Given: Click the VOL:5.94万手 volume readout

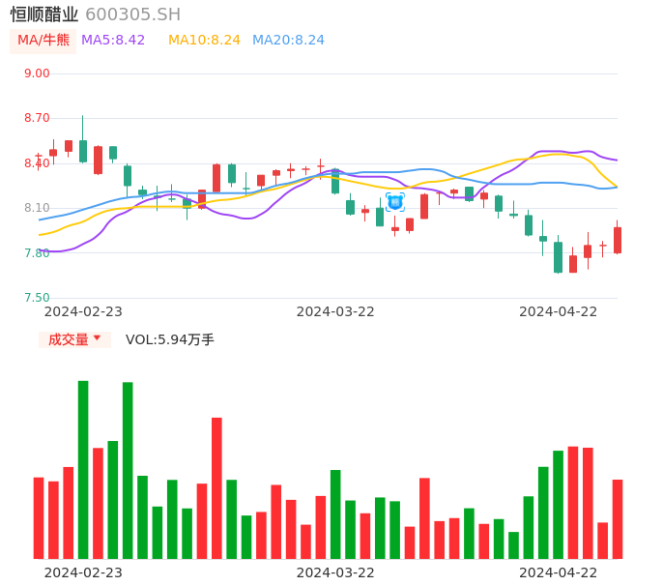Looking at the screenshot, I should [170, 339].
